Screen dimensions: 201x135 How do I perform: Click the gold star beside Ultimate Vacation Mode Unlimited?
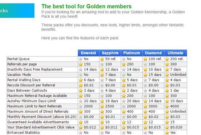(x=167, y=75)
